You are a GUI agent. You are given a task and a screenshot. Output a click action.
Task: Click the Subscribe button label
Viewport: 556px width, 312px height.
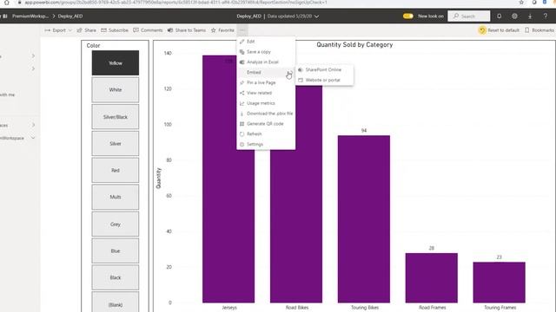pos(118,30)
